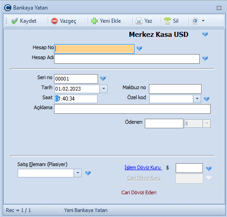Expand the Özel kod dropdown list
The width and height of the screenshot is (227, 217).
197,99
